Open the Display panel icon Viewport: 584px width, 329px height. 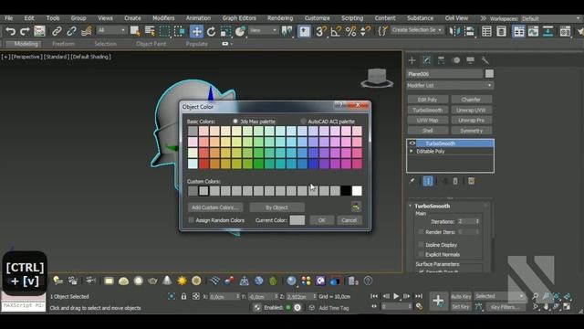(x=471, y=60)
